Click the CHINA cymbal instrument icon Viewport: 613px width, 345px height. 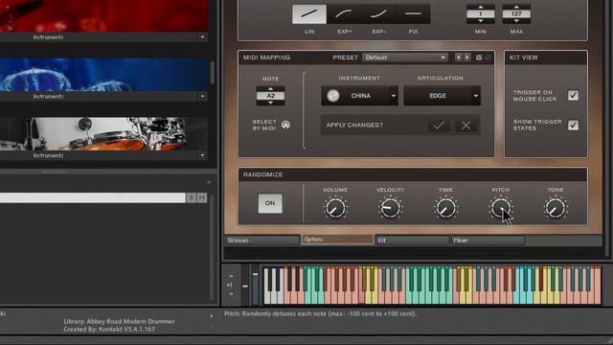[x=333, y=96]
